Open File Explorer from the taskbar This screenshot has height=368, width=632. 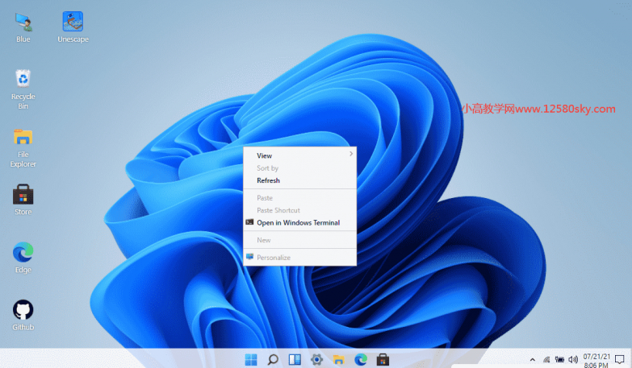point(339,359)
